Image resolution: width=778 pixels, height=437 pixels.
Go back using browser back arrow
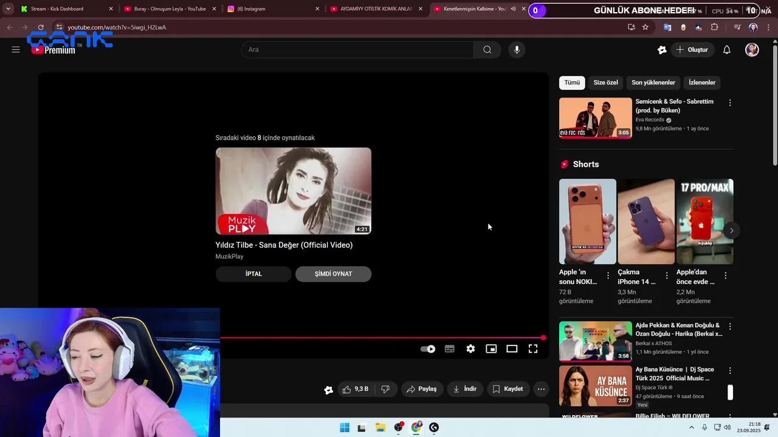point(9,27)
